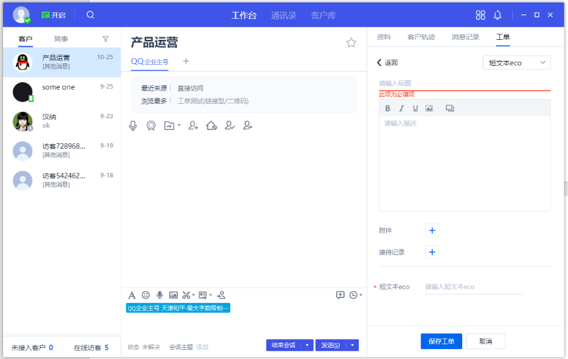Viewport: 568px width, 359px height.
Task: Expand the 发送 options dropdown arrow
Action: tap(353, 345)
